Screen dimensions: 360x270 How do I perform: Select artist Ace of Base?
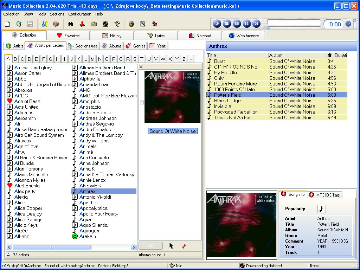click(x=27, y=101)
